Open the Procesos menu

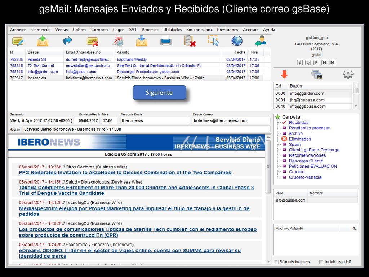point(150,30)
